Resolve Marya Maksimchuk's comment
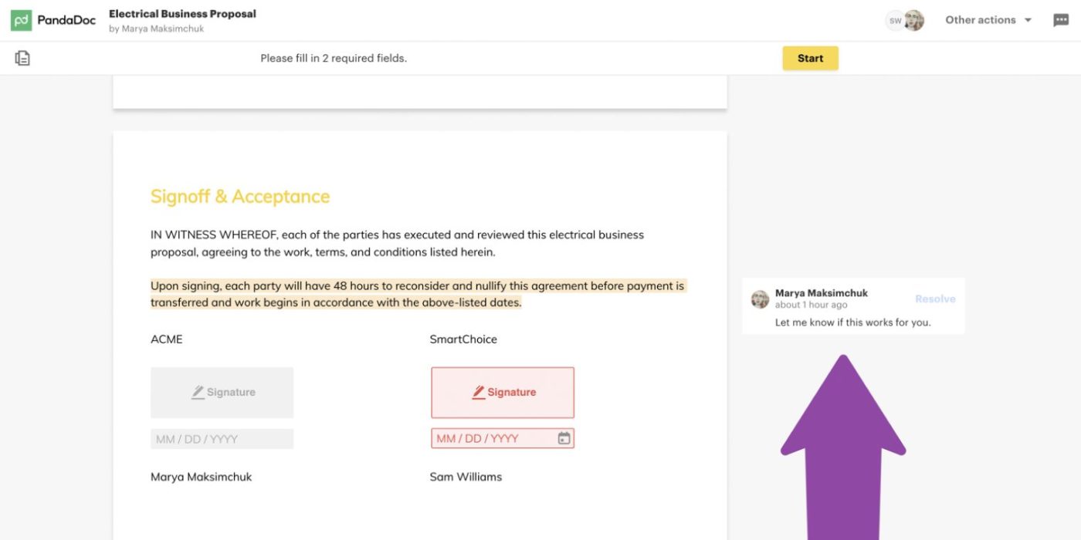Image resolution: width=1081 pixels, height=540 pixels. 935,299
